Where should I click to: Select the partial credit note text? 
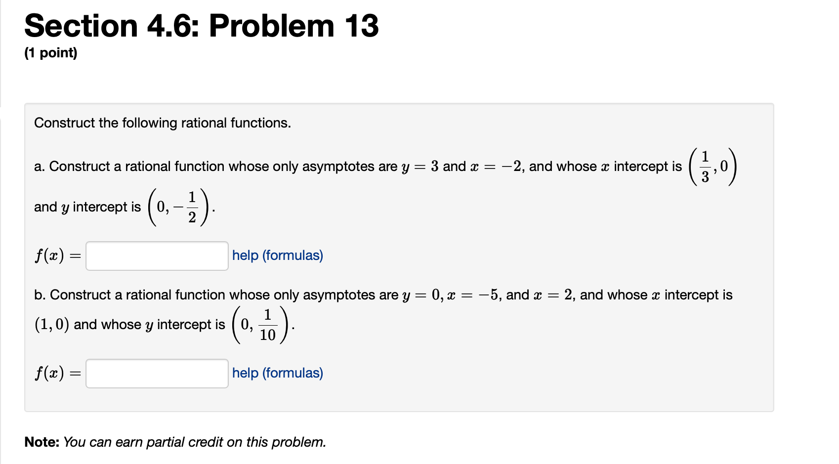click(x=175, y=442)
